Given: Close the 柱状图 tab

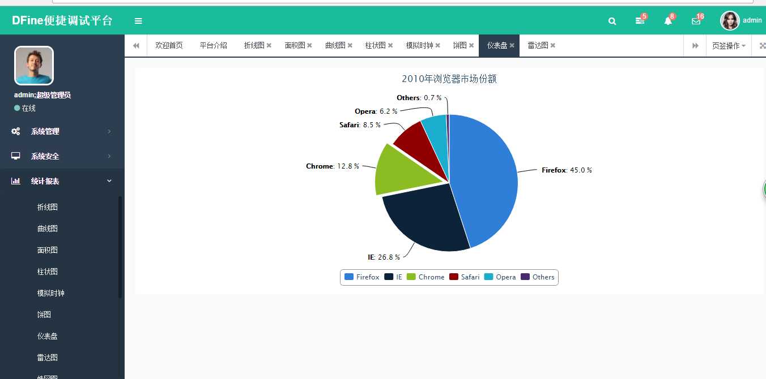Looking at the screenshot, I should 390,46.
